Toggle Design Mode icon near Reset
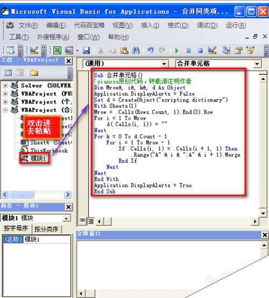 click(x=212, y=50)
